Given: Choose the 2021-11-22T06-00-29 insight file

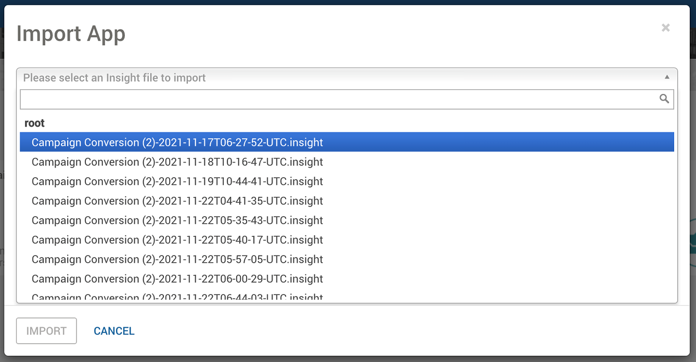Looking at the screenshot, I should (177, 279).
